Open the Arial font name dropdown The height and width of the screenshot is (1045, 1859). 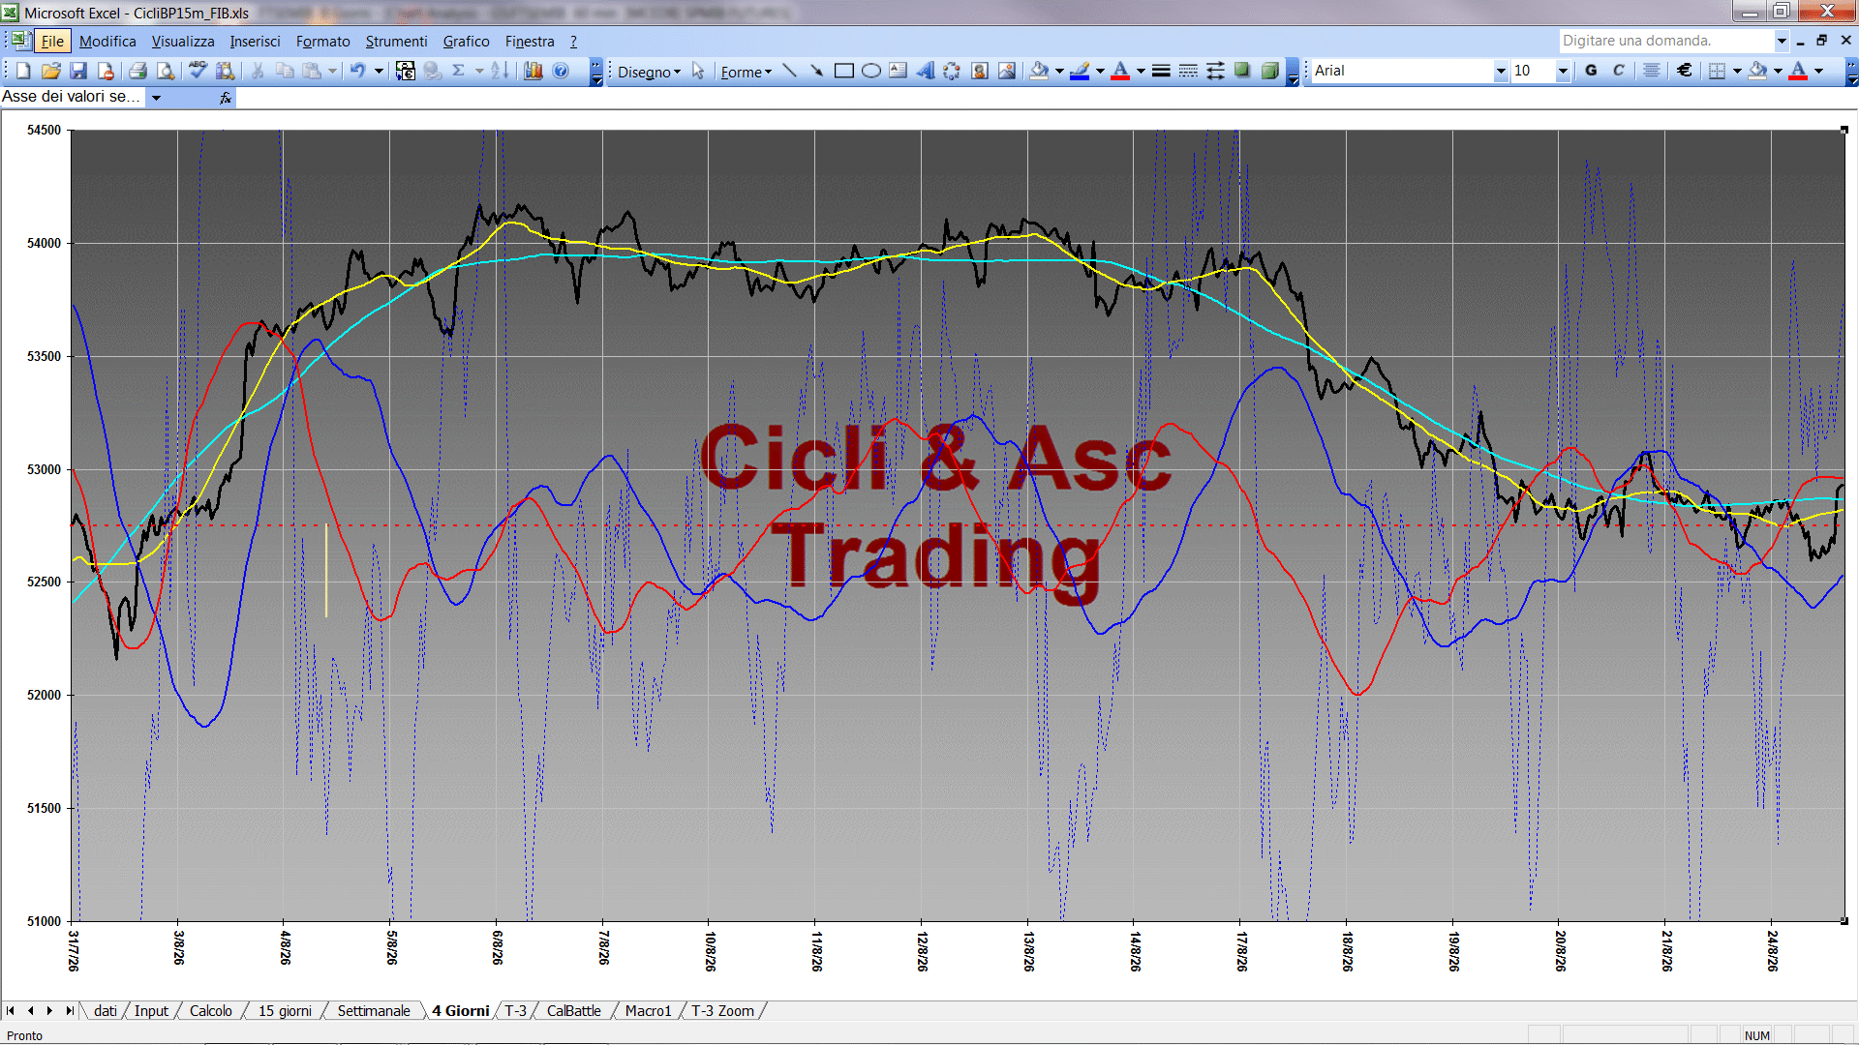pos(1501,71)
